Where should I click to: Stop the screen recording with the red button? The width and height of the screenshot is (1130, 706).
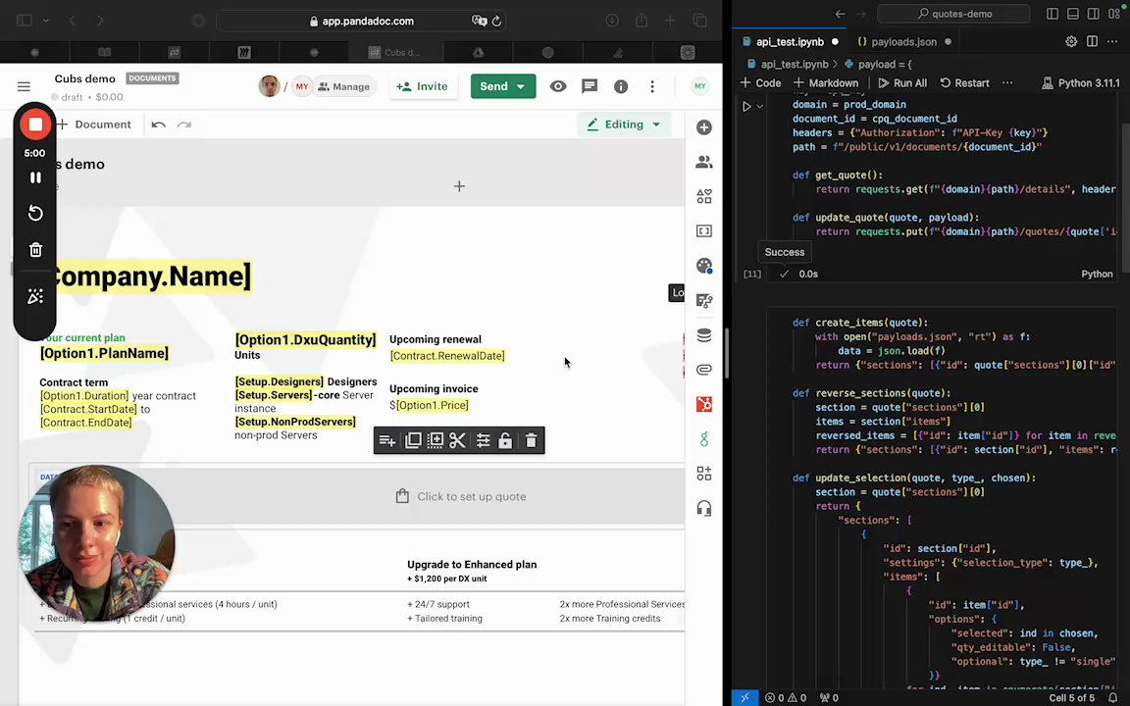point(34,125)
